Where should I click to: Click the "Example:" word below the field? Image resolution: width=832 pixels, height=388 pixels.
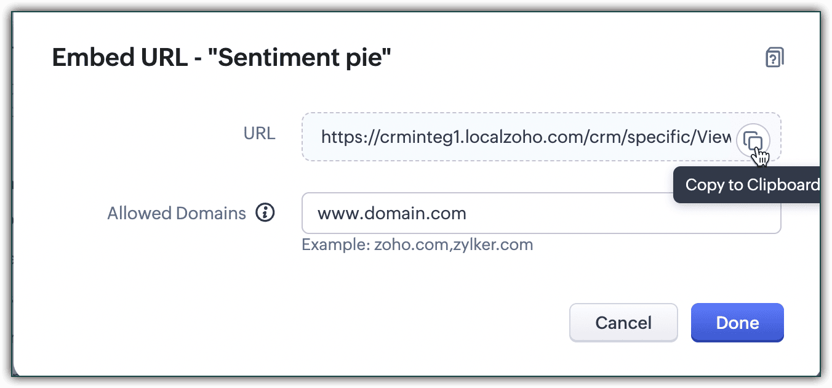pos(335,245)
